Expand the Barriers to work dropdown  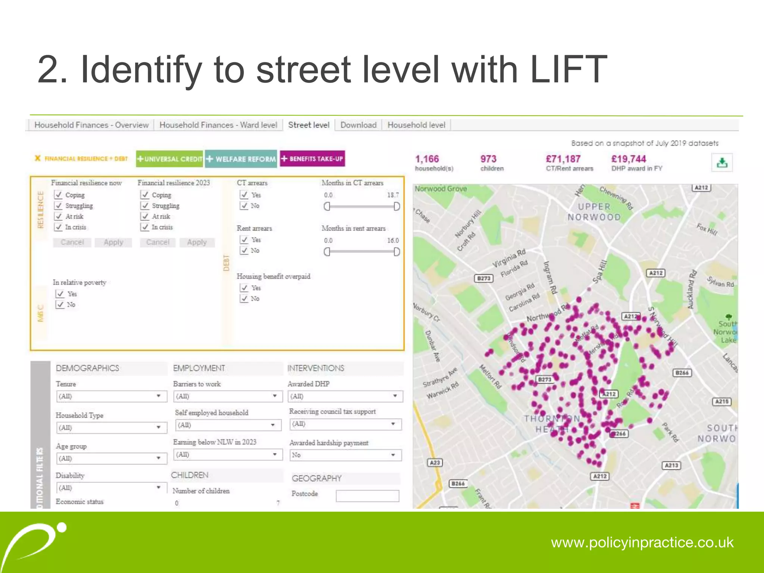(x=228, y=396)
